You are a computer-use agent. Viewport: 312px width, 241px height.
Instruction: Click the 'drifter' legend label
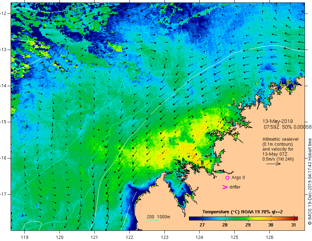235,187
